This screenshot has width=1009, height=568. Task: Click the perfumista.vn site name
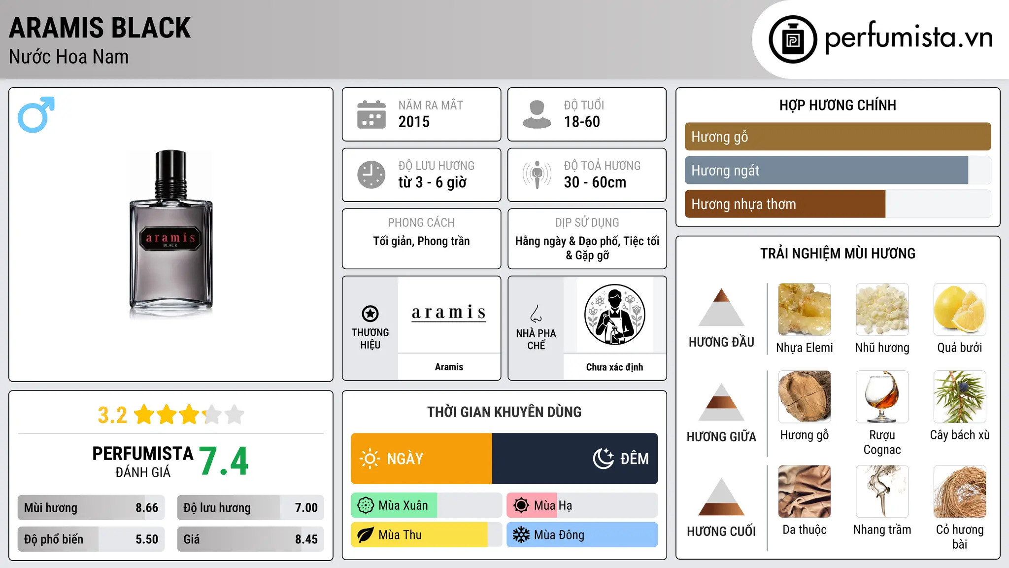pos(909,38)
